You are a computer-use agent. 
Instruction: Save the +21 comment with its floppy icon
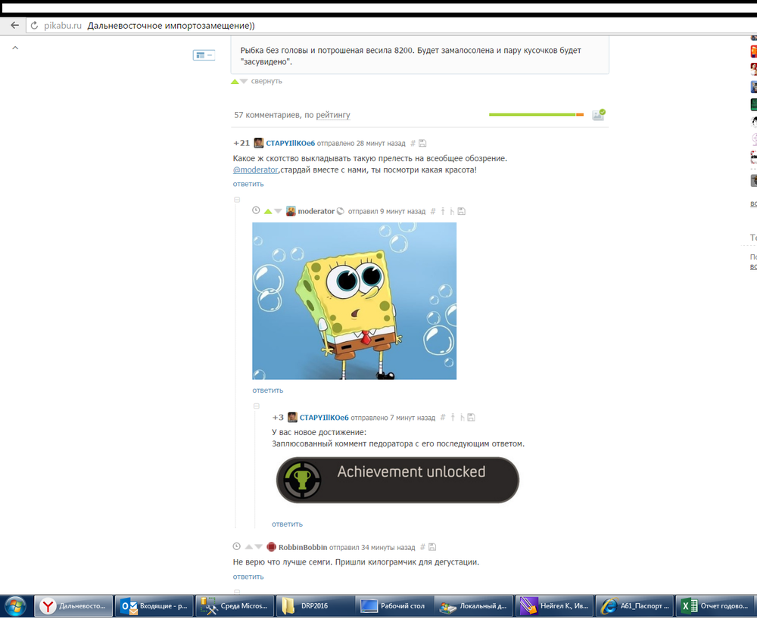click(x=422, y=143)
